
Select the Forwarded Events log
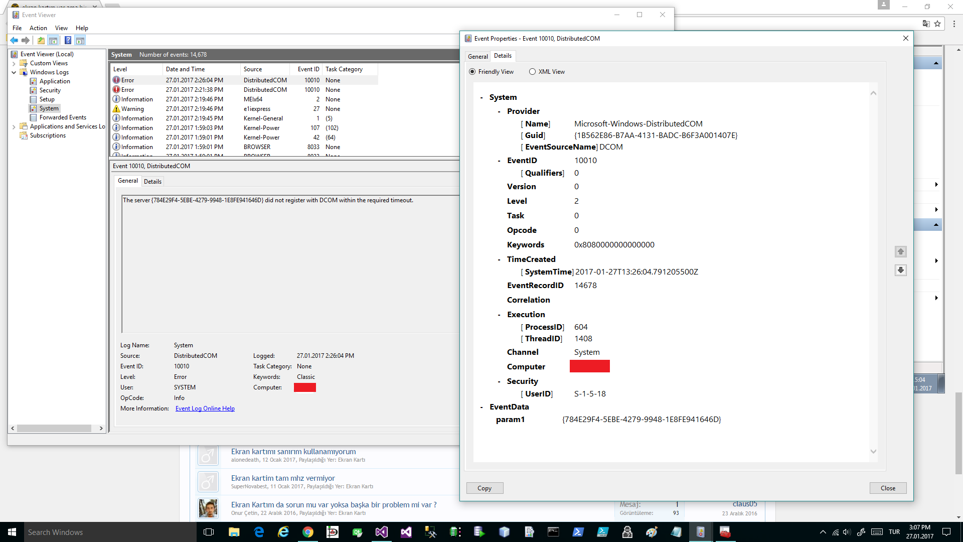63,117
